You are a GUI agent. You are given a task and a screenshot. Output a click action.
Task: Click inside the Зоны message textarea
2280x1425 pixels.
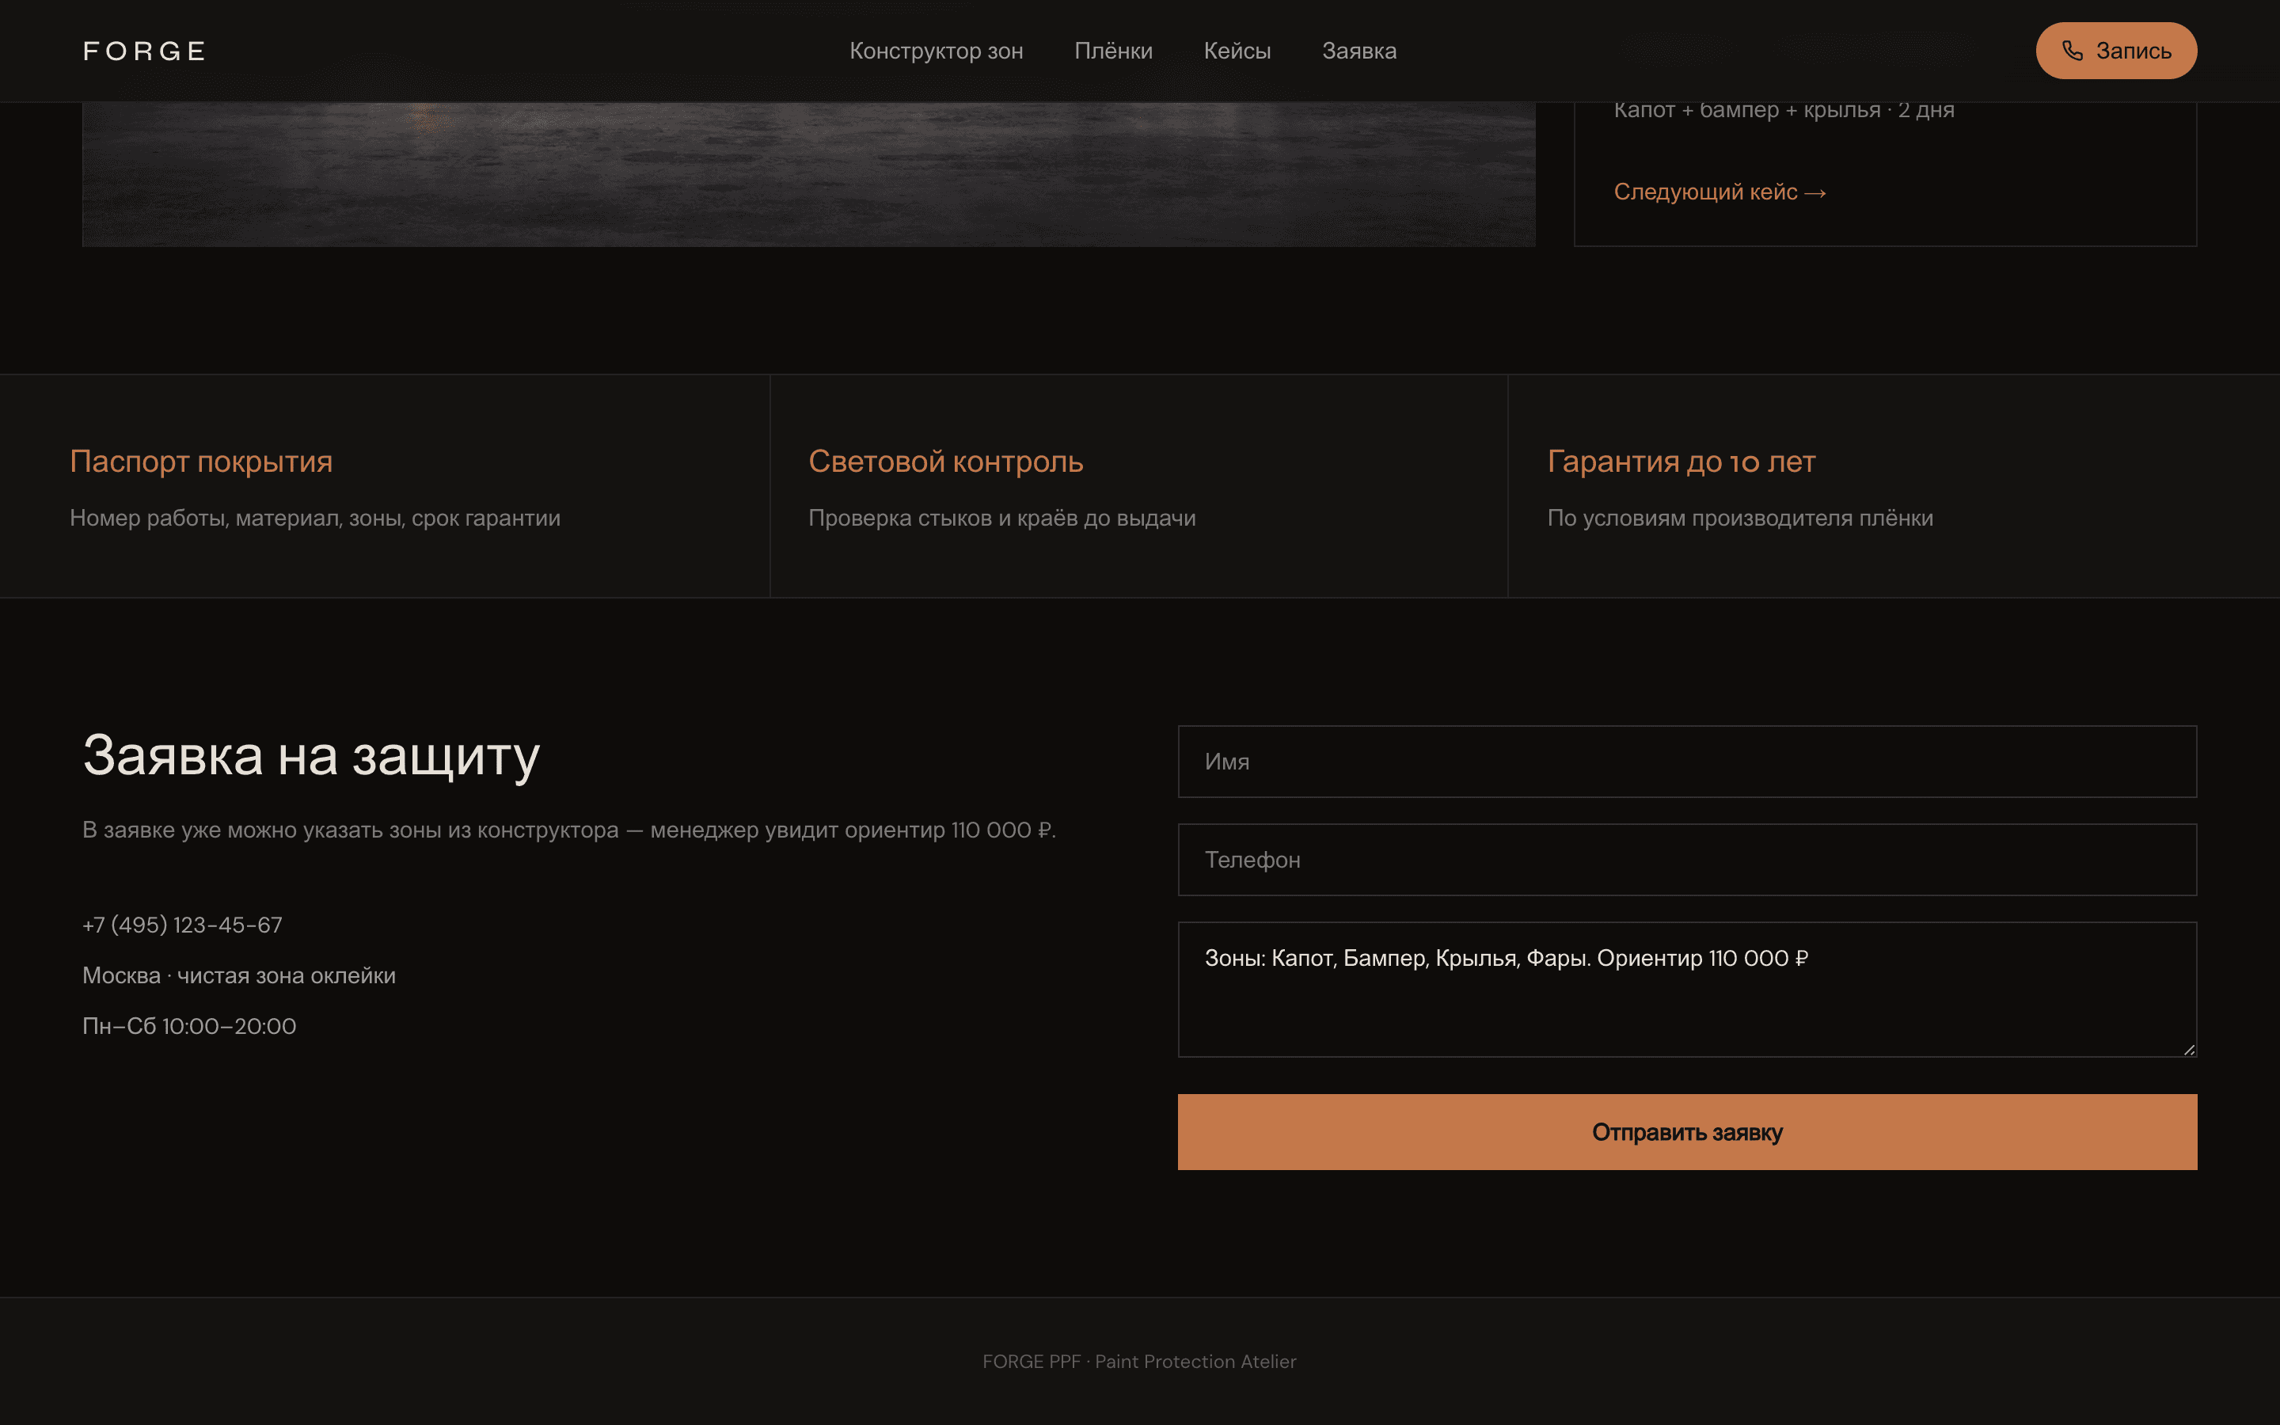point(1686,990)
